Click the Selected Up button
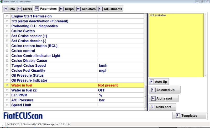 tap(165, 90)
